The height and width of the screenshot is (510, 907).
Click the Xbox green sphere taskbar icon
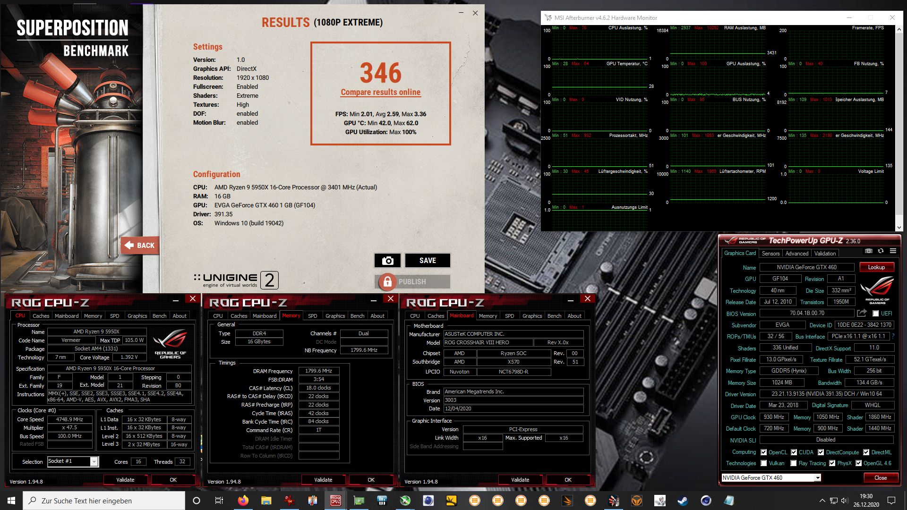(x=405, y=501)
